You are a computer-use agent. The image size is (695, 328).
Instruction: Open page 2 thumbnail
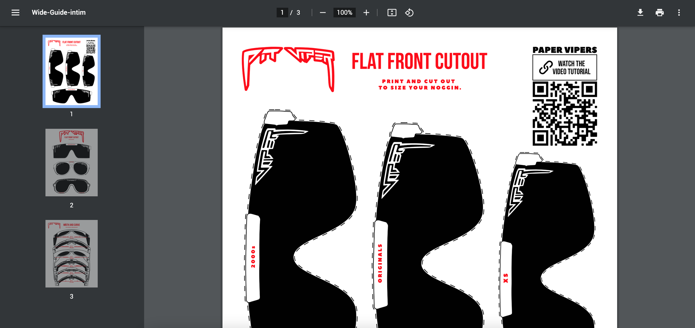coord(71,162)
